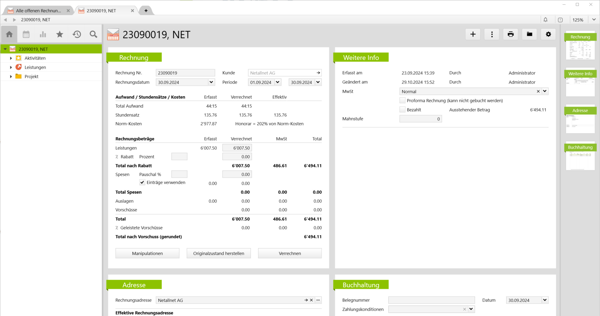
Task: Uncheck Einträge verwenden checkbox
Action: coord(142,182)
